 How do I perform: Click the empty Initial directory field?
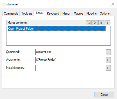(69, 68)
